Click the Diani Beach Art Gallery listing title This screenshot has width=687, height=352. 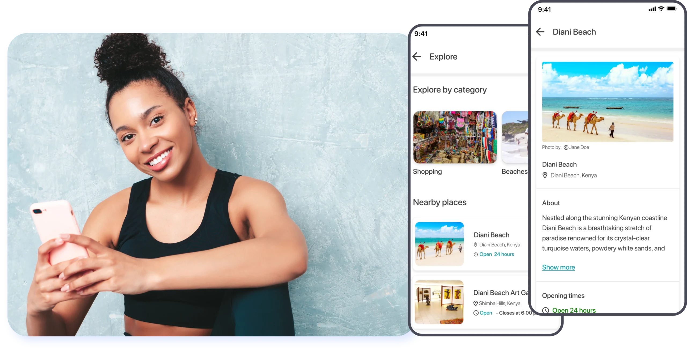[501, 293]
